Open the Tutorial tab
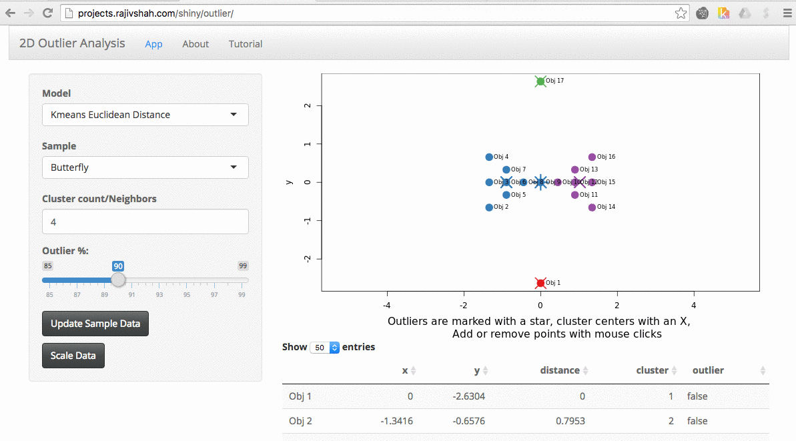796x441 pixels. (x=246, y=44)
